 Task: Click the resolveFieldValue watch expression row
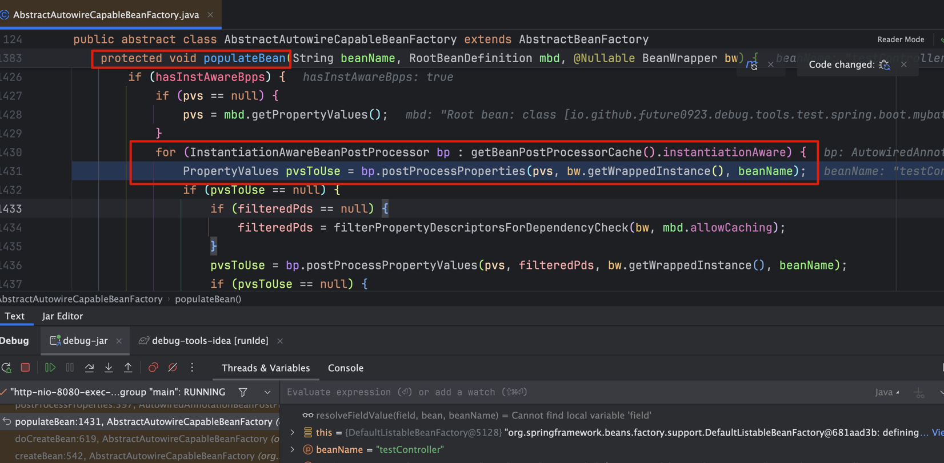[x=483, y=416]
